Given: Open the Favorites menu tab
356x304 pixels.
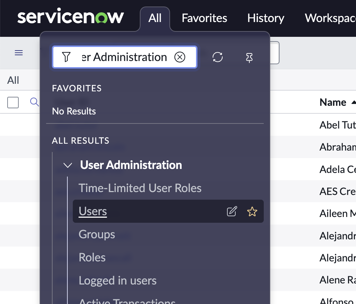Looking at the screenshot, I should [x=204, y=18].
